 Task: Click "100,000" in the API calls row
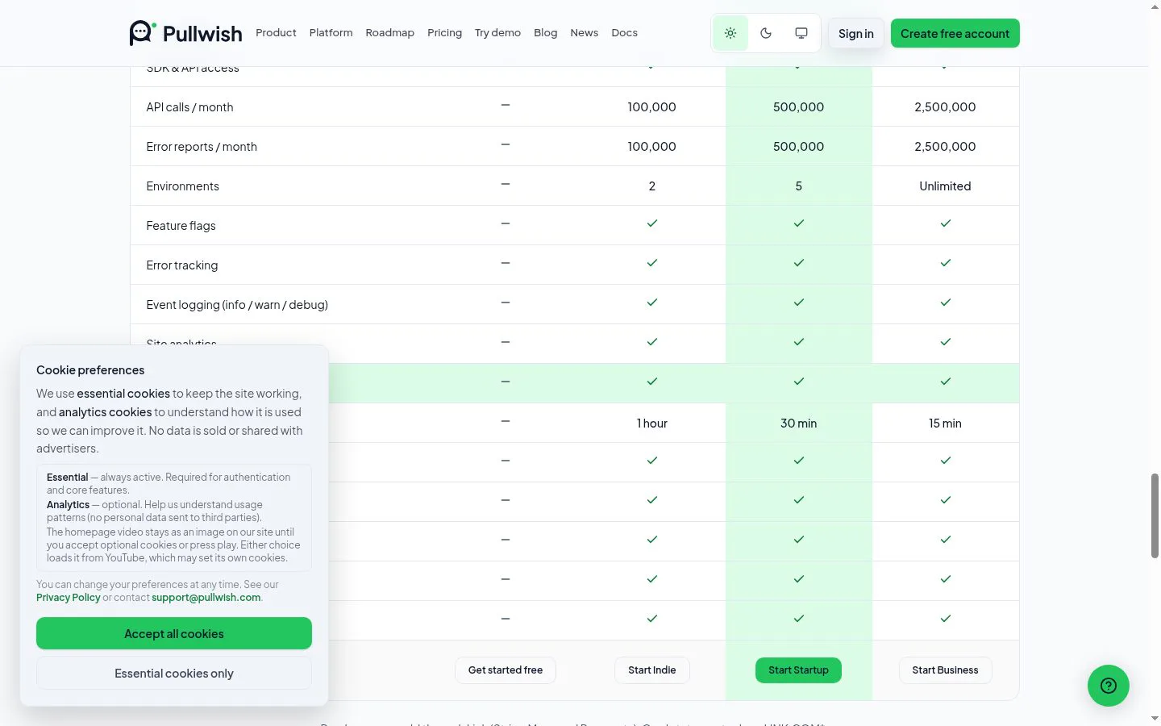click(x=652, y=107)
